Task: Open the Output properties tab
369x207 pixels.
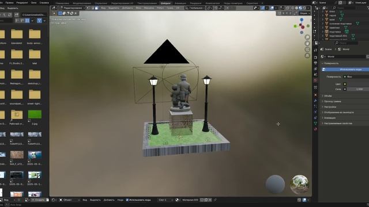Action: [315, 63]
